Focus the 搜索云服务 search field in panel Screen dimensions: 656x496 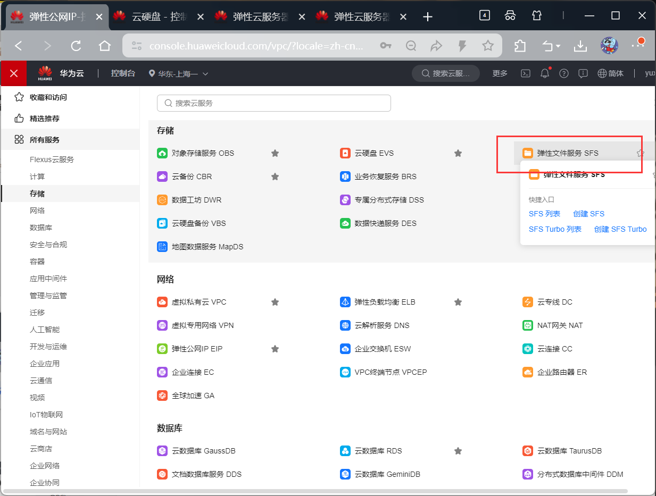[274, 103]
